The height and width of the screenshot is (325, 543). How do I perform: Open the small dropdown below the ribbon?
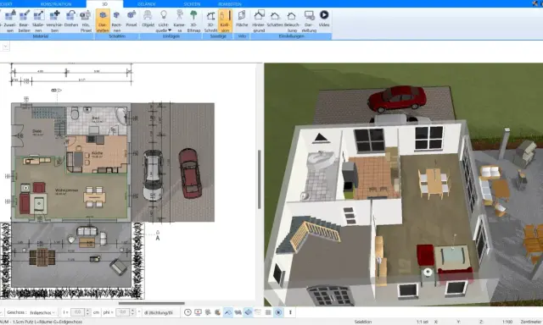pyautogui.click(x=6, y=47)
